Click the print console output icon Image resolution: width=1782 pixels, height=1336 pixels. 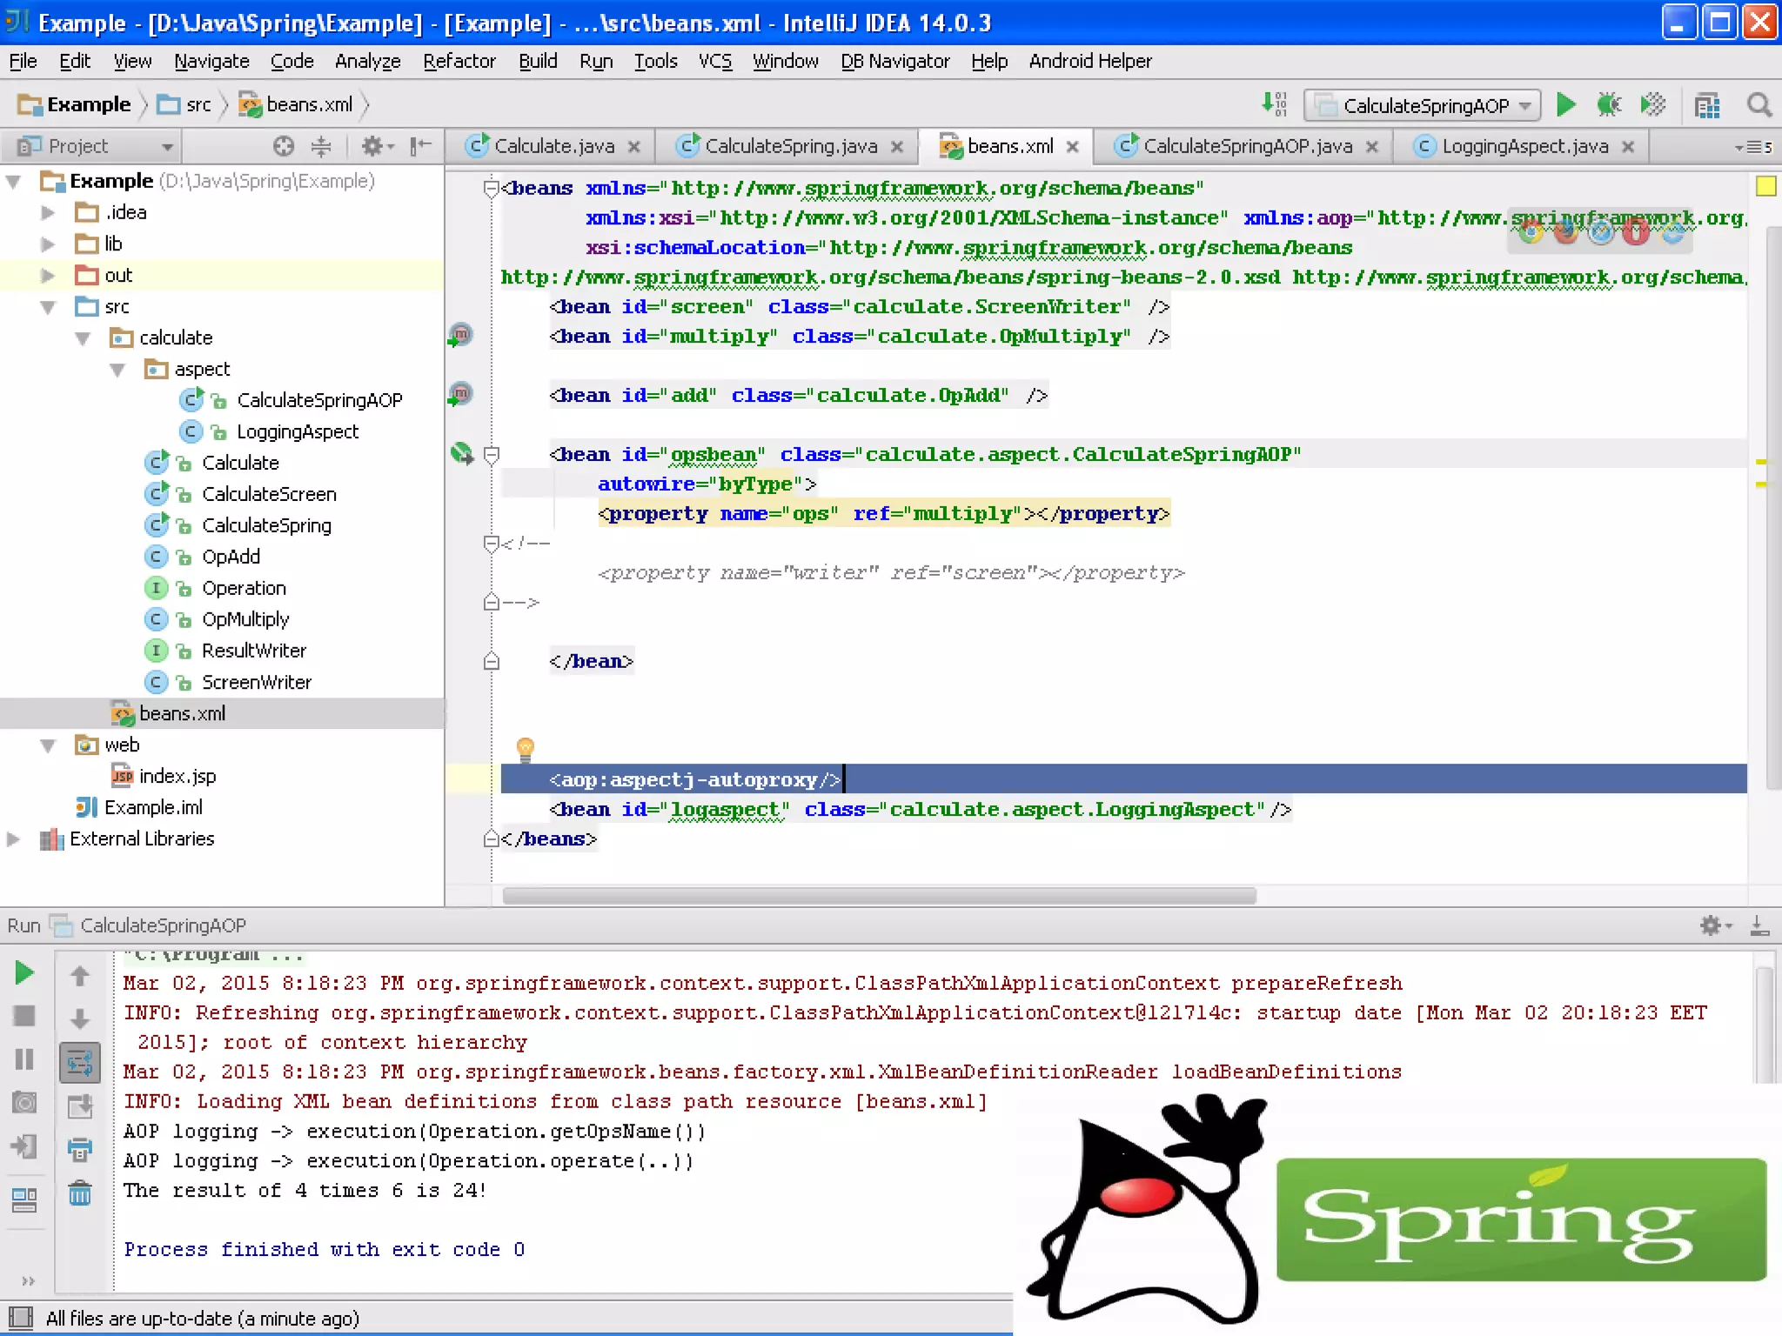point(79,1150)
